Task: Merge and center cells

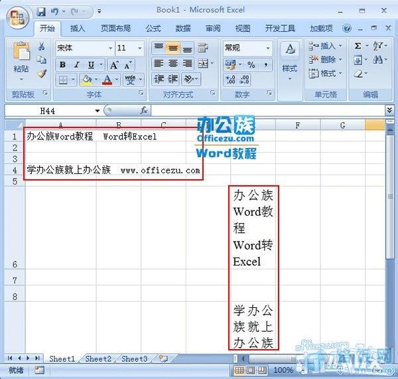Action: tap(204, 64)
